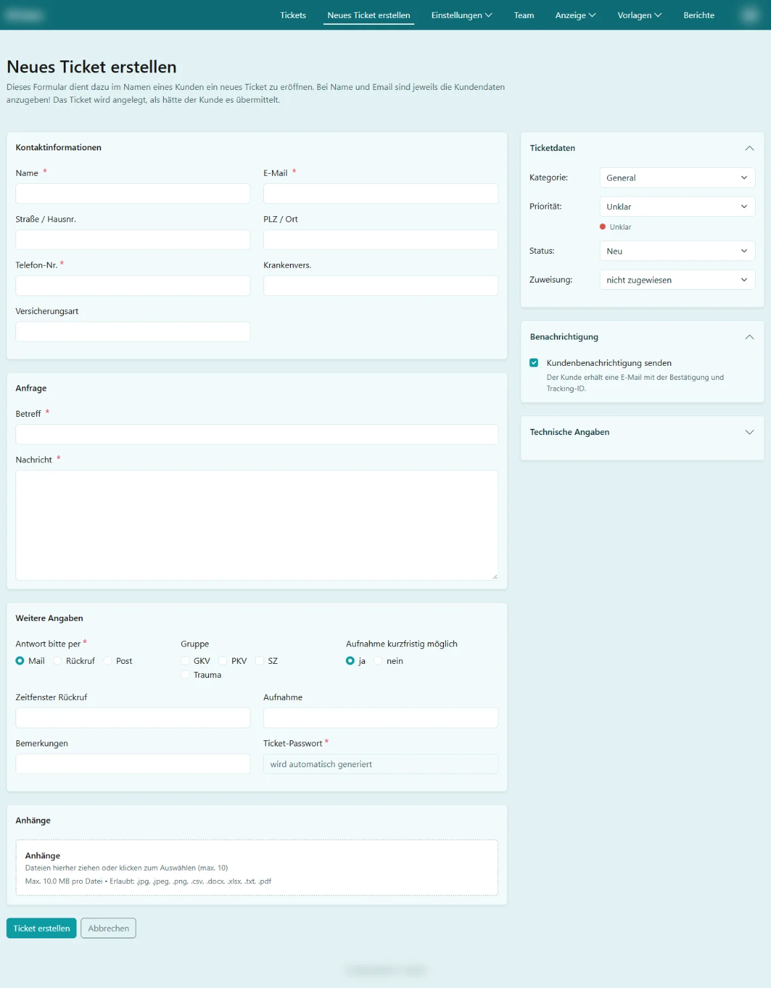771x988 pixels.
Task: Click the Nachricht textarea resize handle
Action: click(494, 576)
